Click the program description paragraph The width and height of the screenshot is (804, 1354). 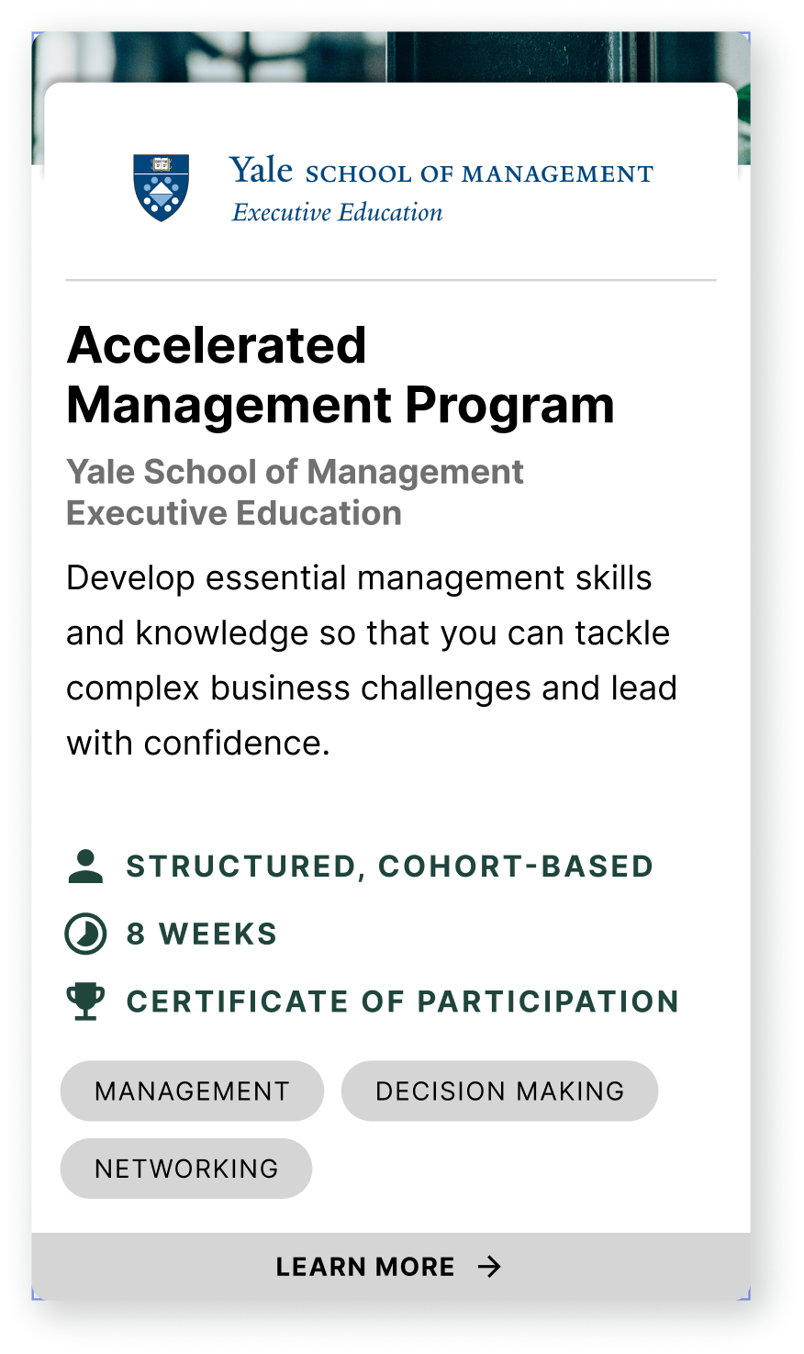[x=371, y=661]
